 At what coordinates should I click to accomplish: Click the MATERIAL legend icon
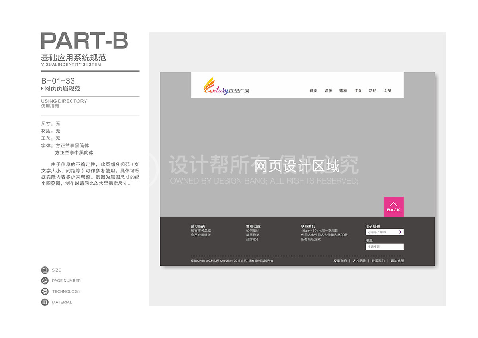pos(45,302)
